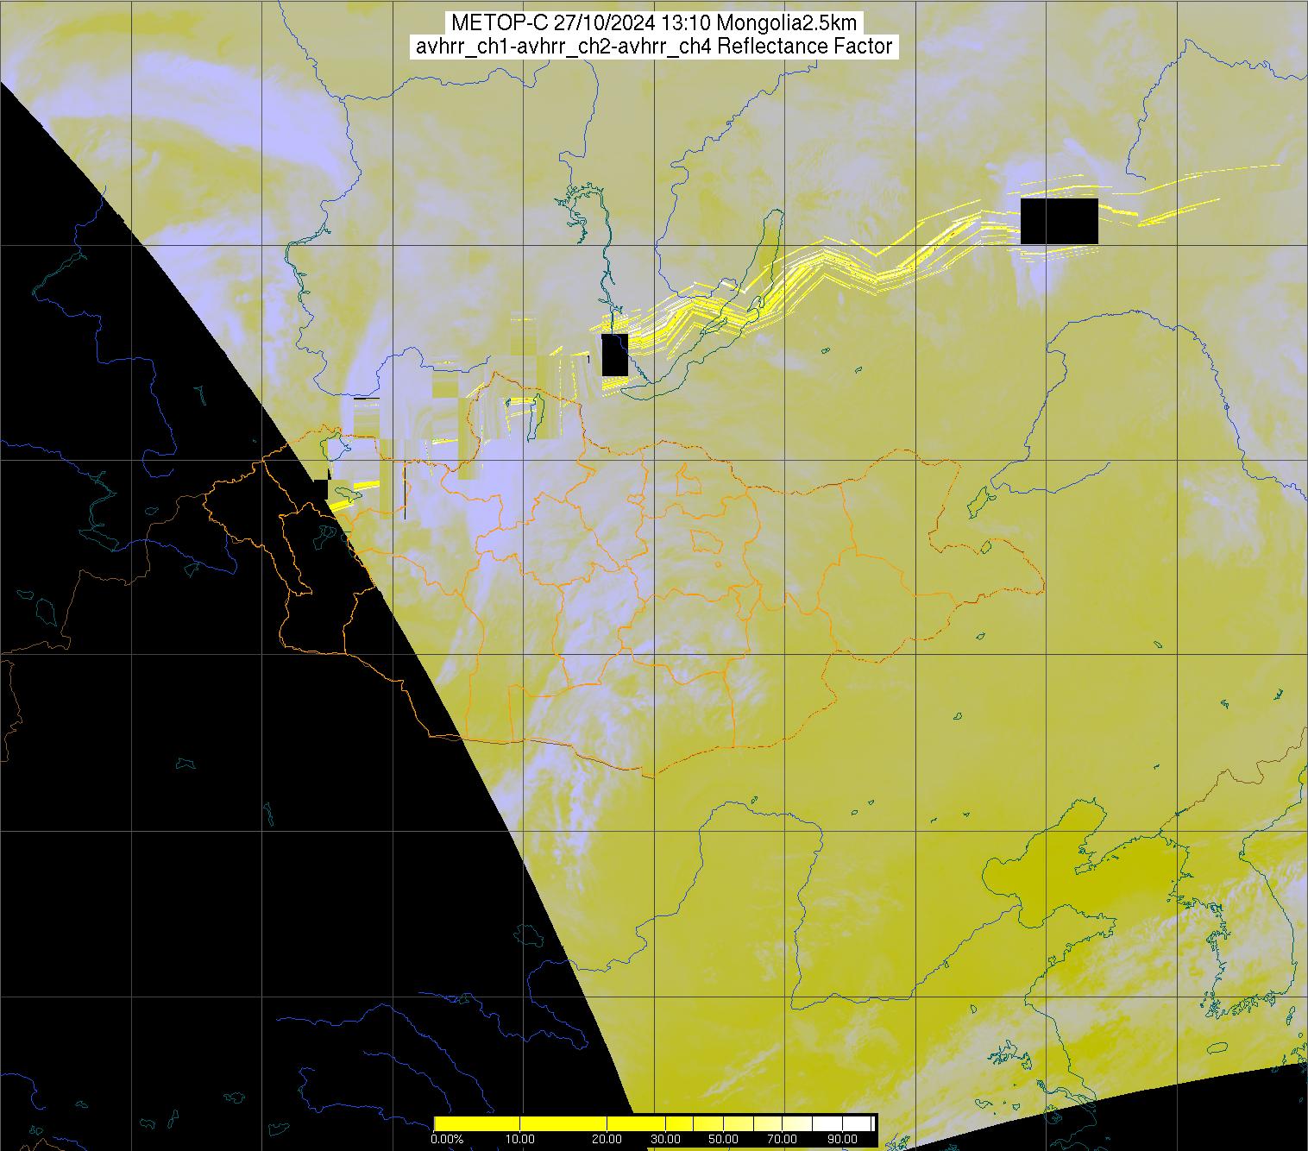Click the 20.00 tick label on colorbar
Image resolution: width=1308 pixels, height=1151 pixels.
tap(608, 1141)
